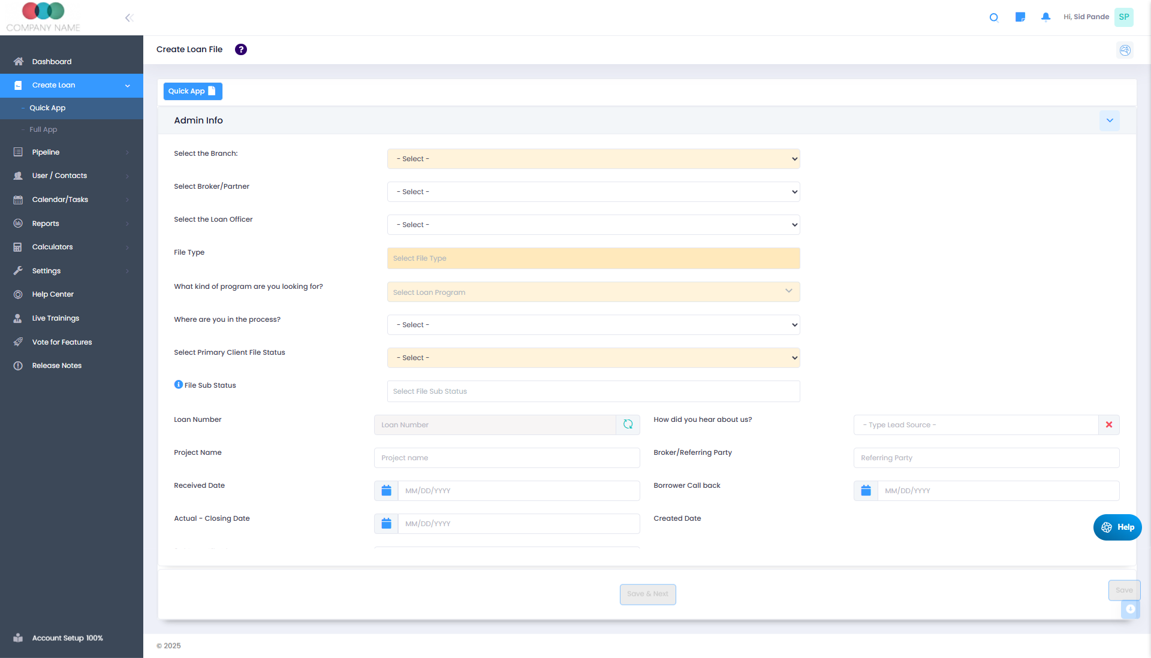Collapse the sidebar with the chevron

129,17
